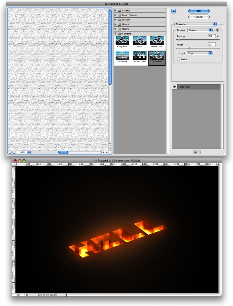
Task: Click the preview scroll left arrow
Action: coord(103,152)
